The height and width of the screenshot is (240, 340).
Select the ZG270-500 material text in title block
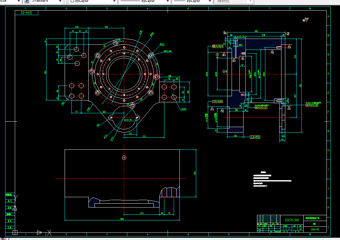pos(292,220)
